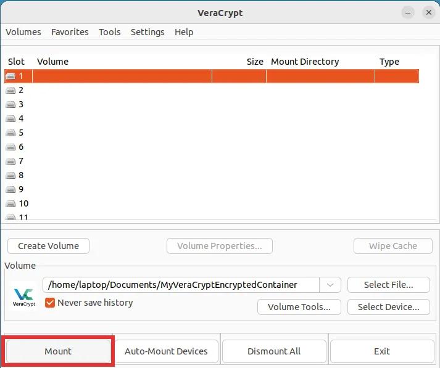The height and width of the screenshot is (368, 440).
Task: Select drive icon for slot 6
Action: [x=10, y=147]
